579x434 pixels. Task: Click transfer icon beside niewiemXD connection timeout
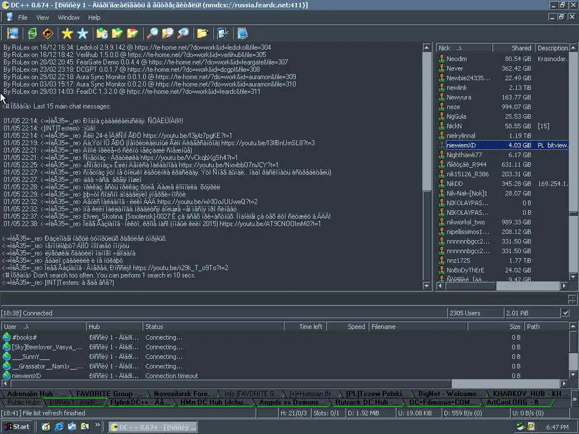(x=7, y=375)
